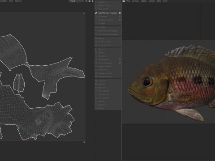Screen dimensions: 215x161
Task: Click the hand pan icon beside the Project dropdown
Action: click(x=89, y=1)
